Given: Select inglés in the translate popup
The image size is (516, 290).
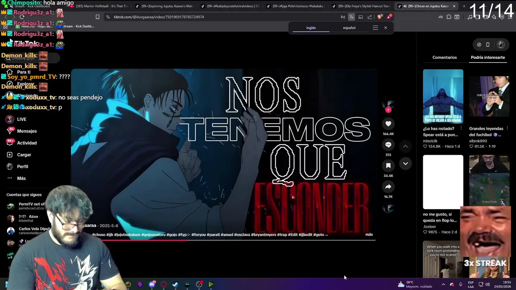Looking at the screenshot, I should click(311, 28).
